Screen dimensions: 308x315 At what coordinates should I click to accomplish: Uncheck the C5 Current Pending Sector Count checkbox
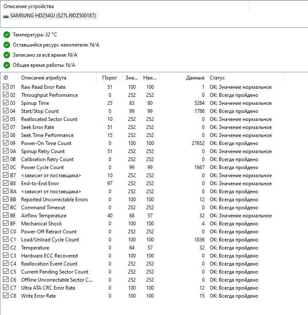pos(6,271)
